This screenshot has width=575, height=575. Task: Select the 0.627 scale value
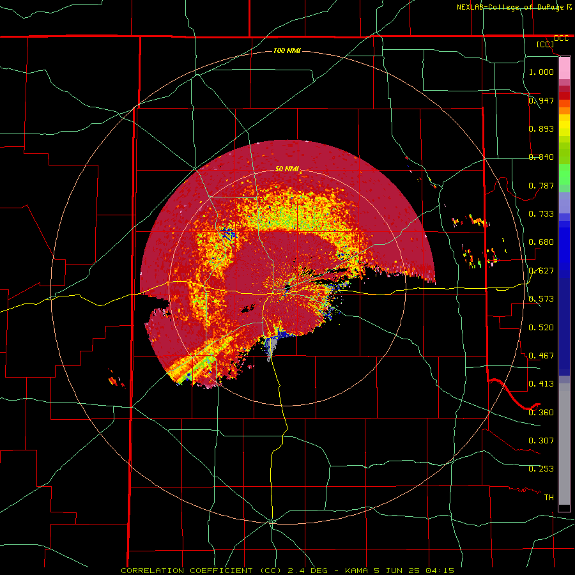pos(541,270)
